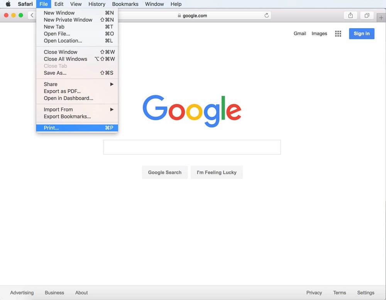
Task: Add a new tab with plus button
Action: pyautogui.click(x=381, y=18)
